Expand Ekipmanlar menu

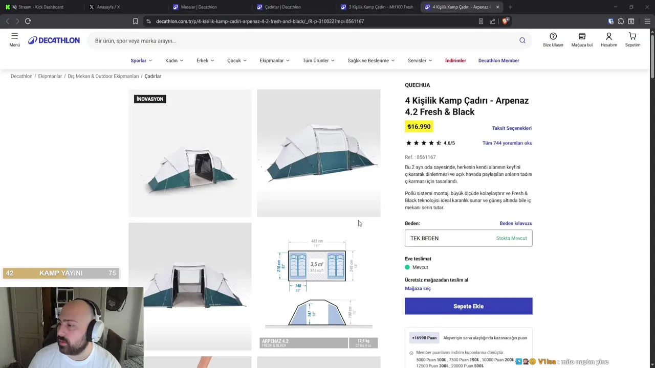tap(274, 60)
